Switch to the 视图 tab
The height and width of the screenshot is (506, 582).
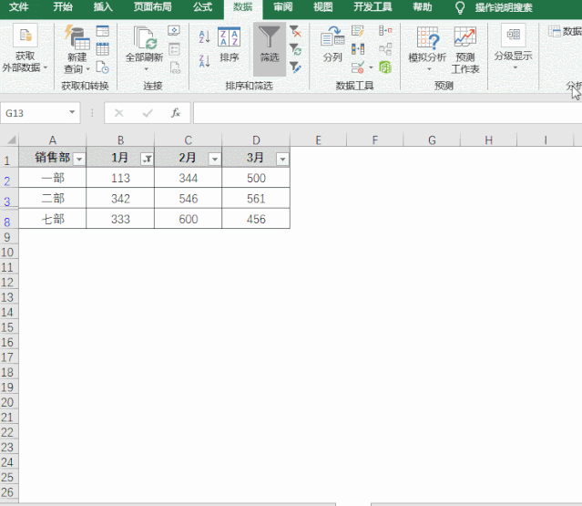323,7
